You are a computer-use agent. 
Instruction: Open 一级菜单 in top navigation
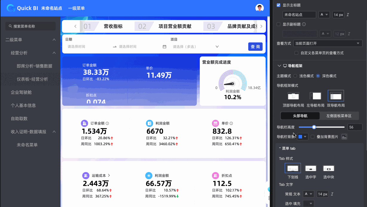point(76,8)
